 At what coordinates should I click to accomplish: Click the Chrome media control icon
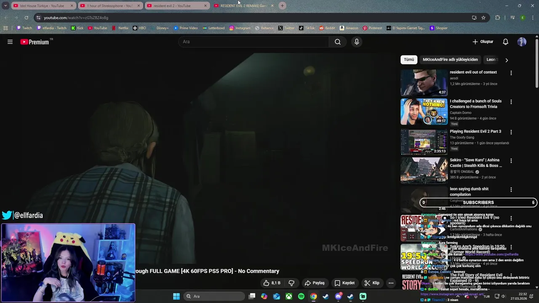click(512, 18)
